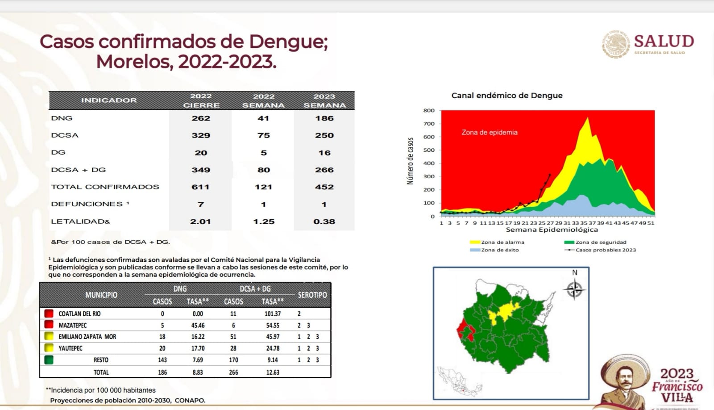The image size is (714, 410).
Task: Click the 'SALUD' logo wordmark
Action: click(x=664, y=42)
